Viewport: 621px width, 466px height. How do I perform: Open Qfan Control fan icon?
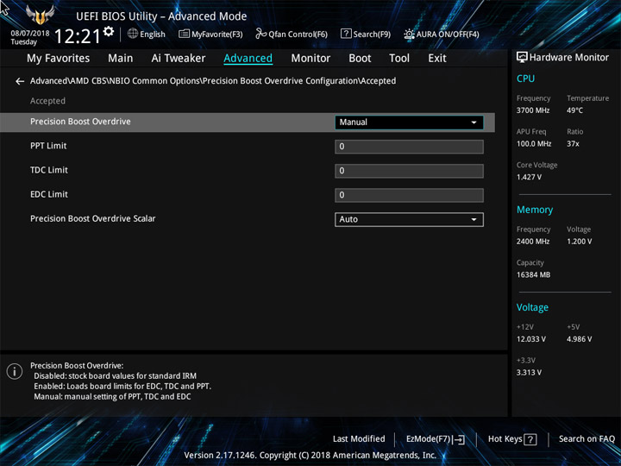(x=260, y=34)
